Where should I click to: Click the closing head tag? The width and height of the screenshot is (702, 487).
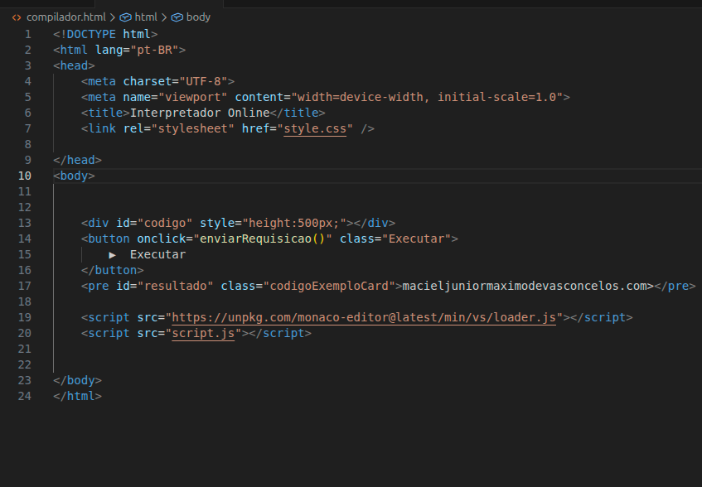coord(77,160)
